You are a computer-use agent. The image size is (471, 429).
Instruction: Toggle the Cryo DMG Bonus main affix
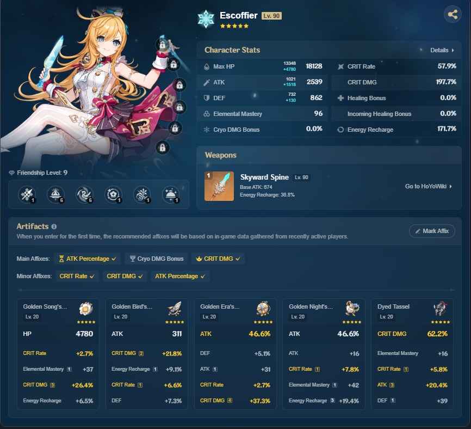pos(157,259)
